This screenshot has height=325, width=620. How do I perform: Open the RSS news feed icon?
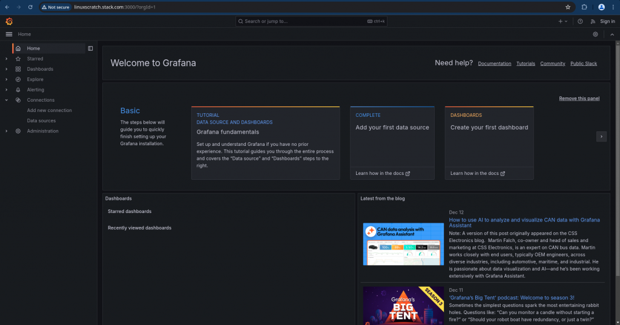pyautogui.click(x=593, y=21)
